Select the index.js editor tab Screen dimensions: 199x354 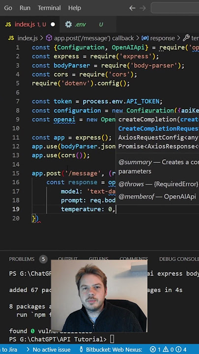30,25
